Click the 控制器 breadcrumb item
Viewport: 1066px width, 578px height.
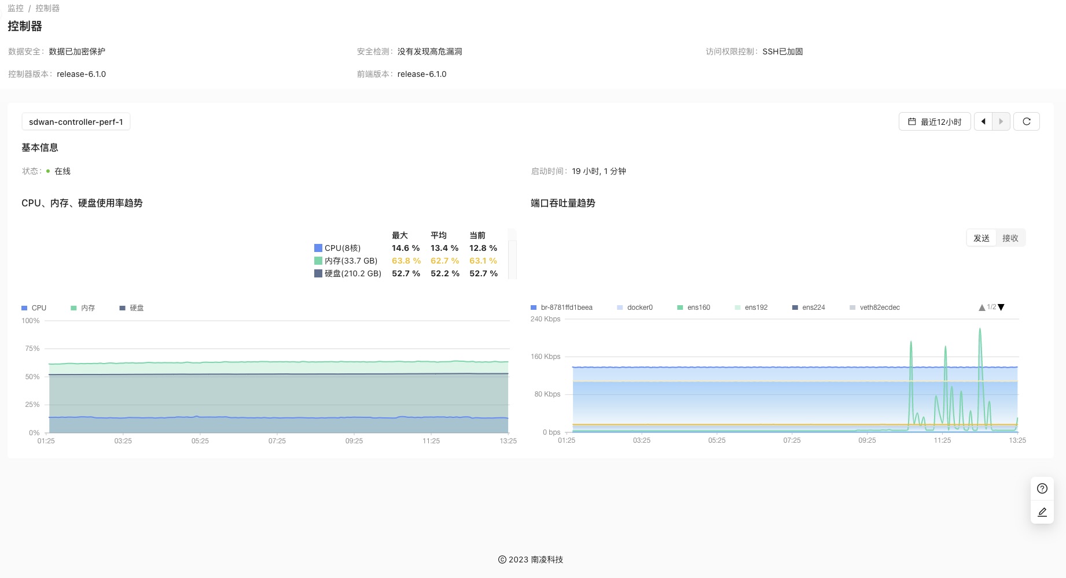coord(47,8)
